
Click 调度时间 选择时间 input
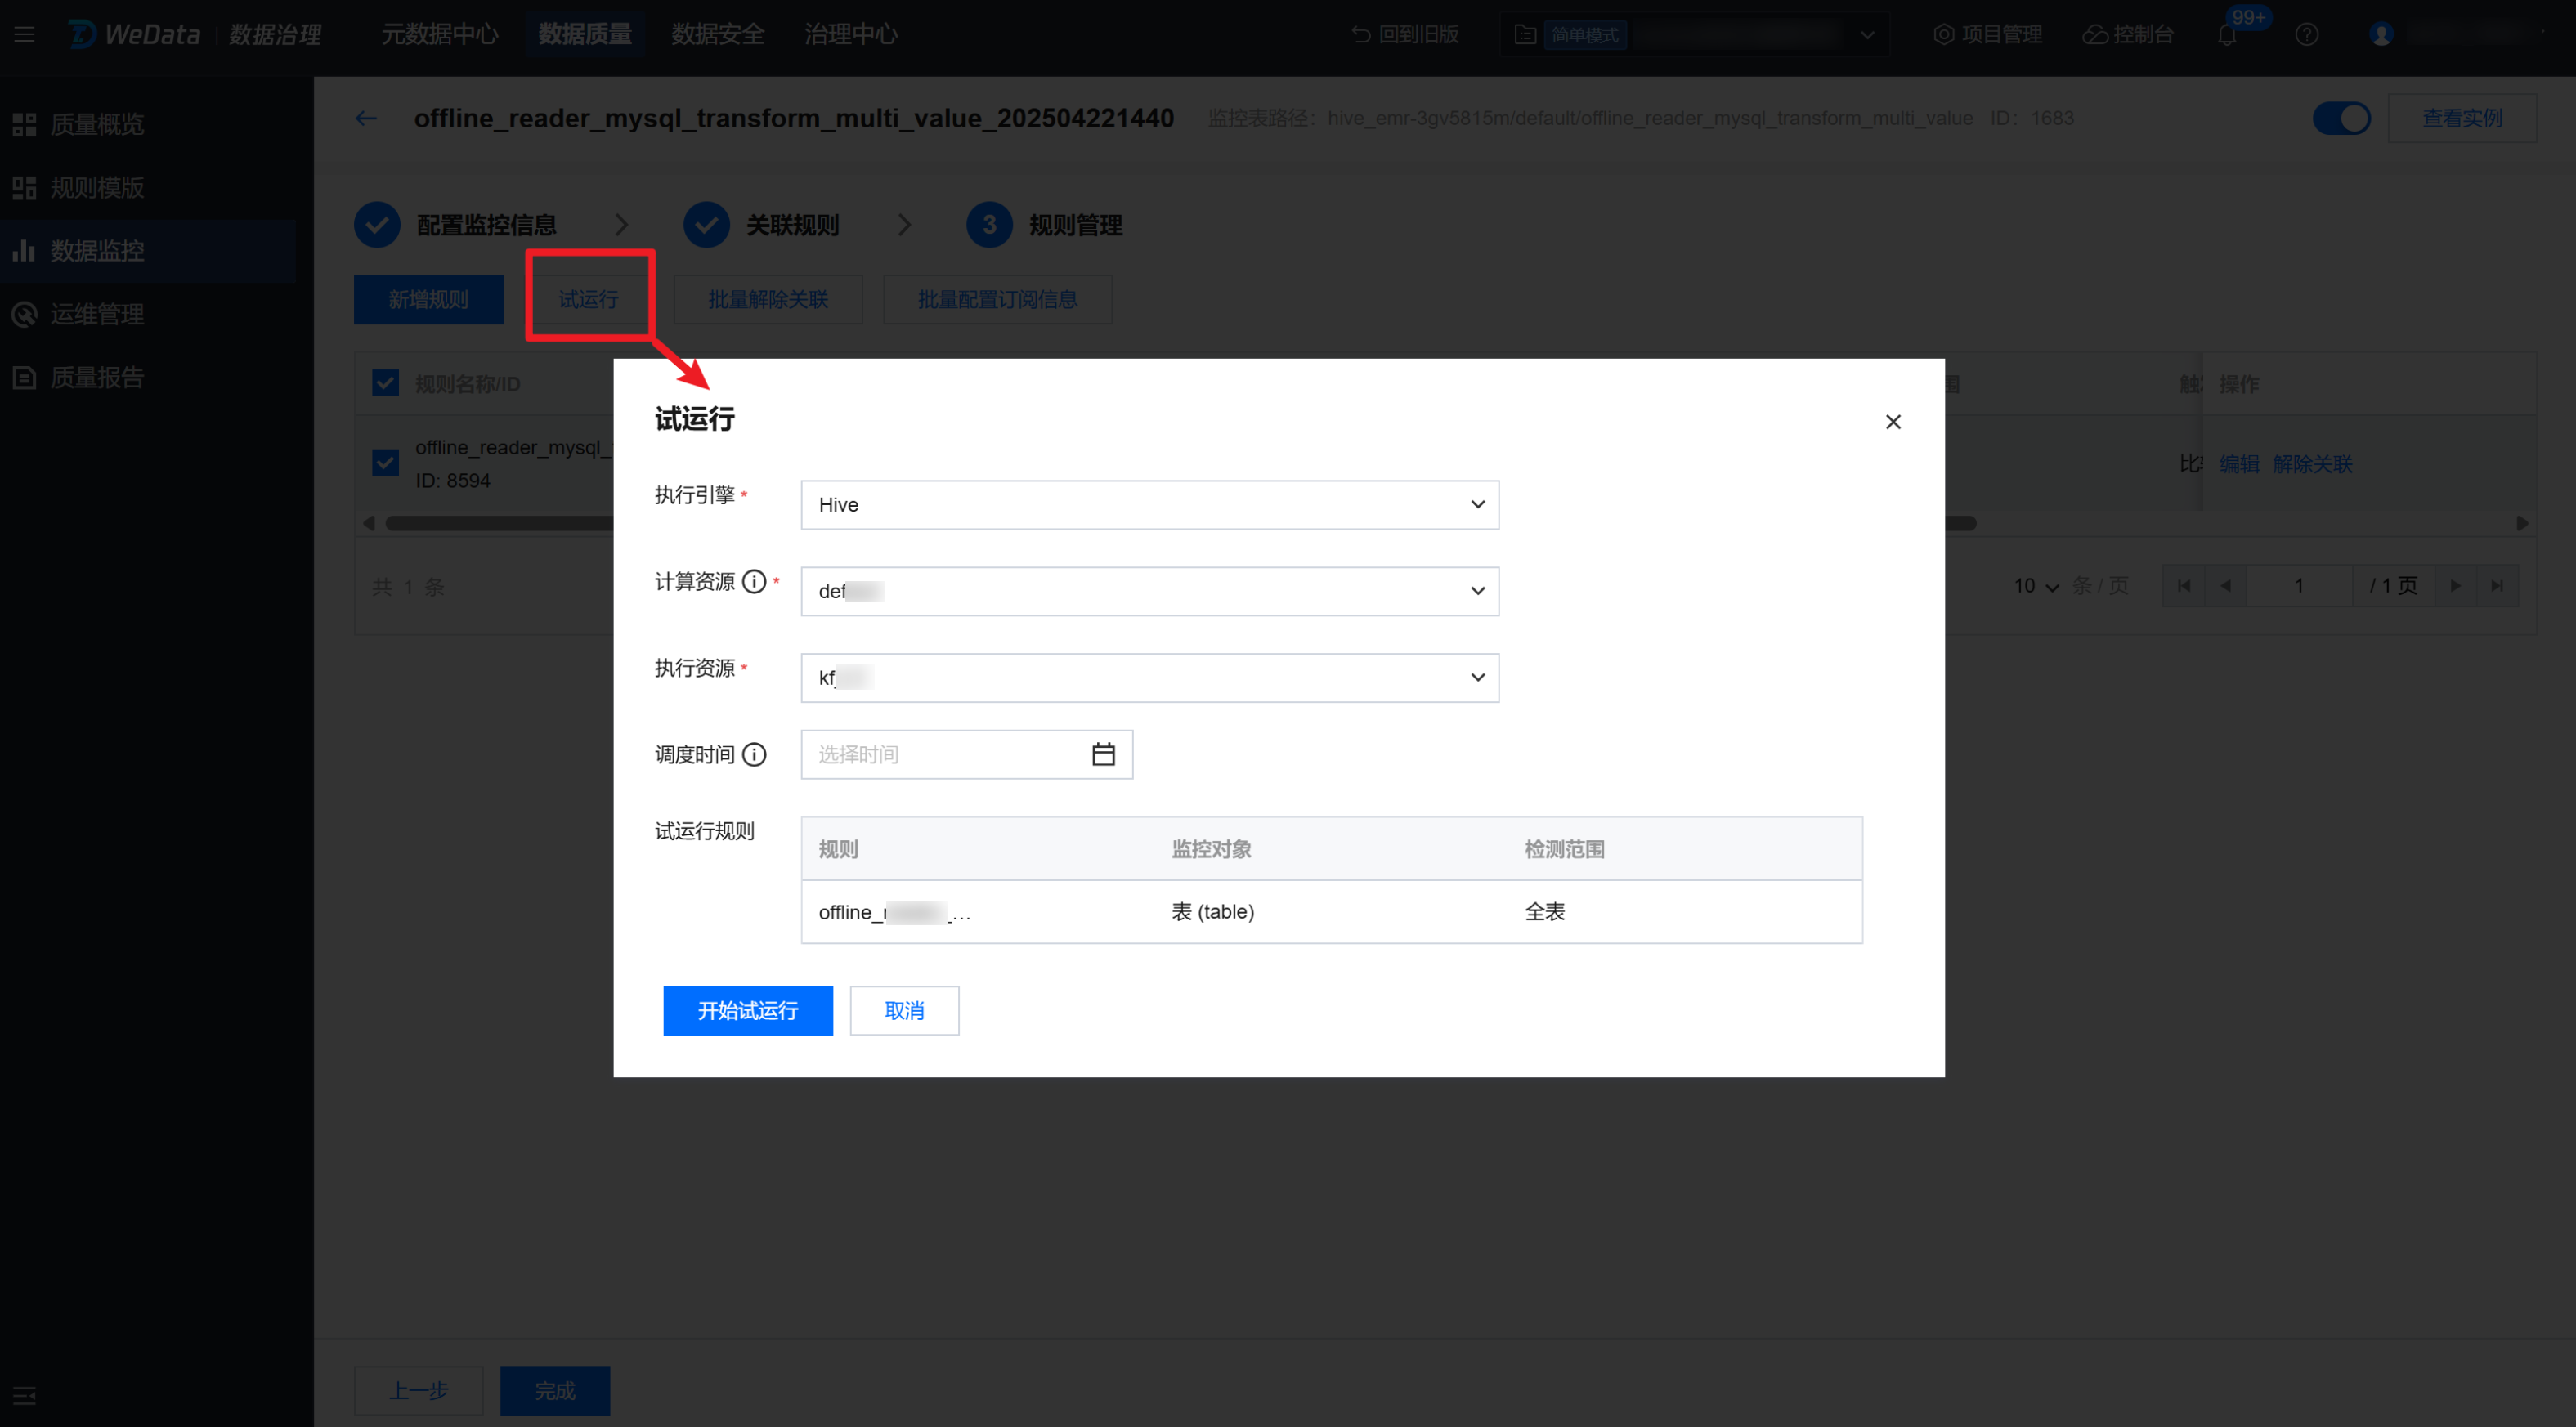pos(967,754)
